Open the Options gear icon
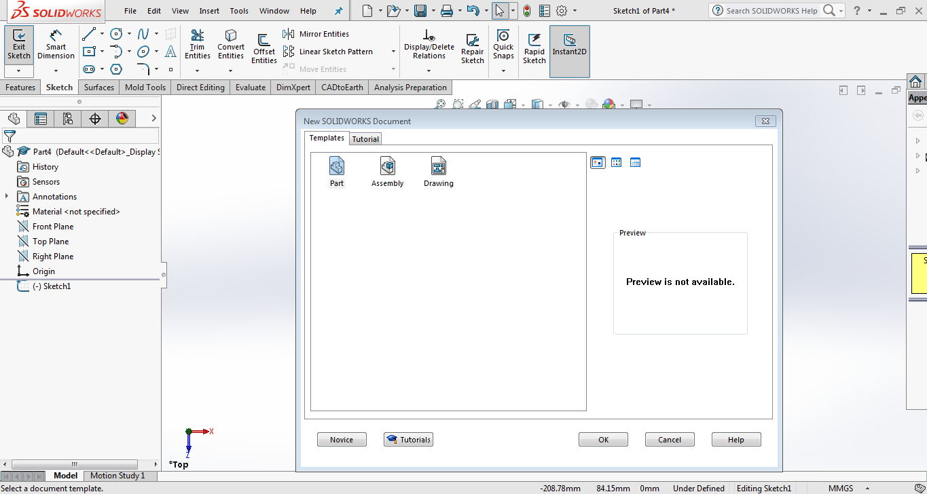Image resolution: width=927 pixels, height=494 pixels. 562,11
